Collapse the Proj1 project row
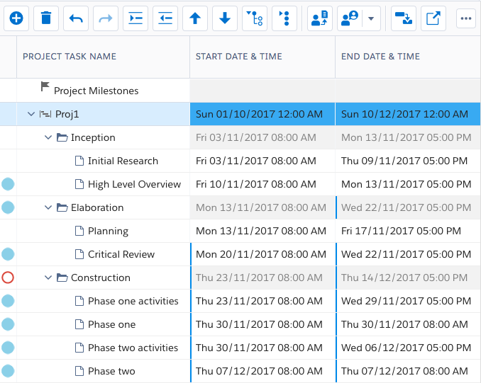Image resolution: width=481 pixels, height=383 pixels. 31,114
